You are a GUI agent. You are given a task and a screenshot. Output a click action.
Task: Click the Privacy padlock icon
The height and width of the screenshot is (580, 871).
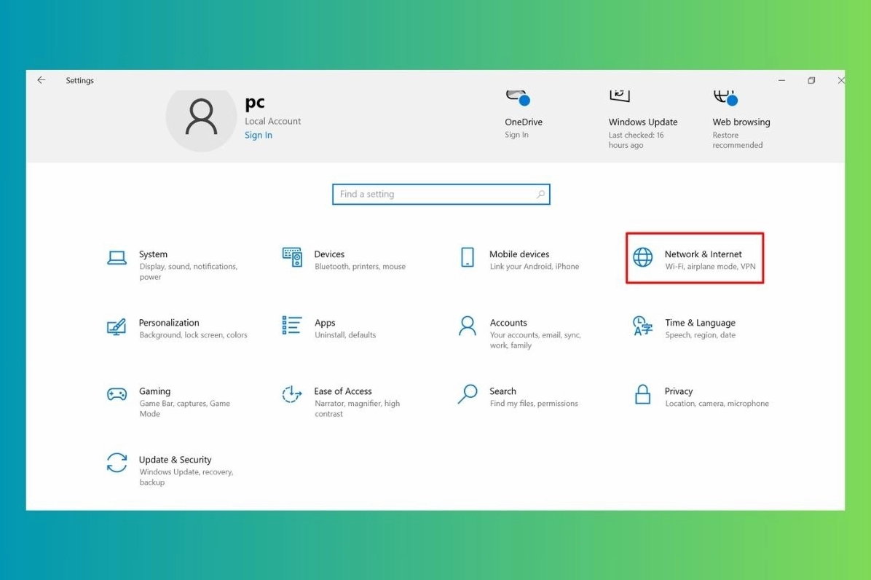click(x=642, y=394)
